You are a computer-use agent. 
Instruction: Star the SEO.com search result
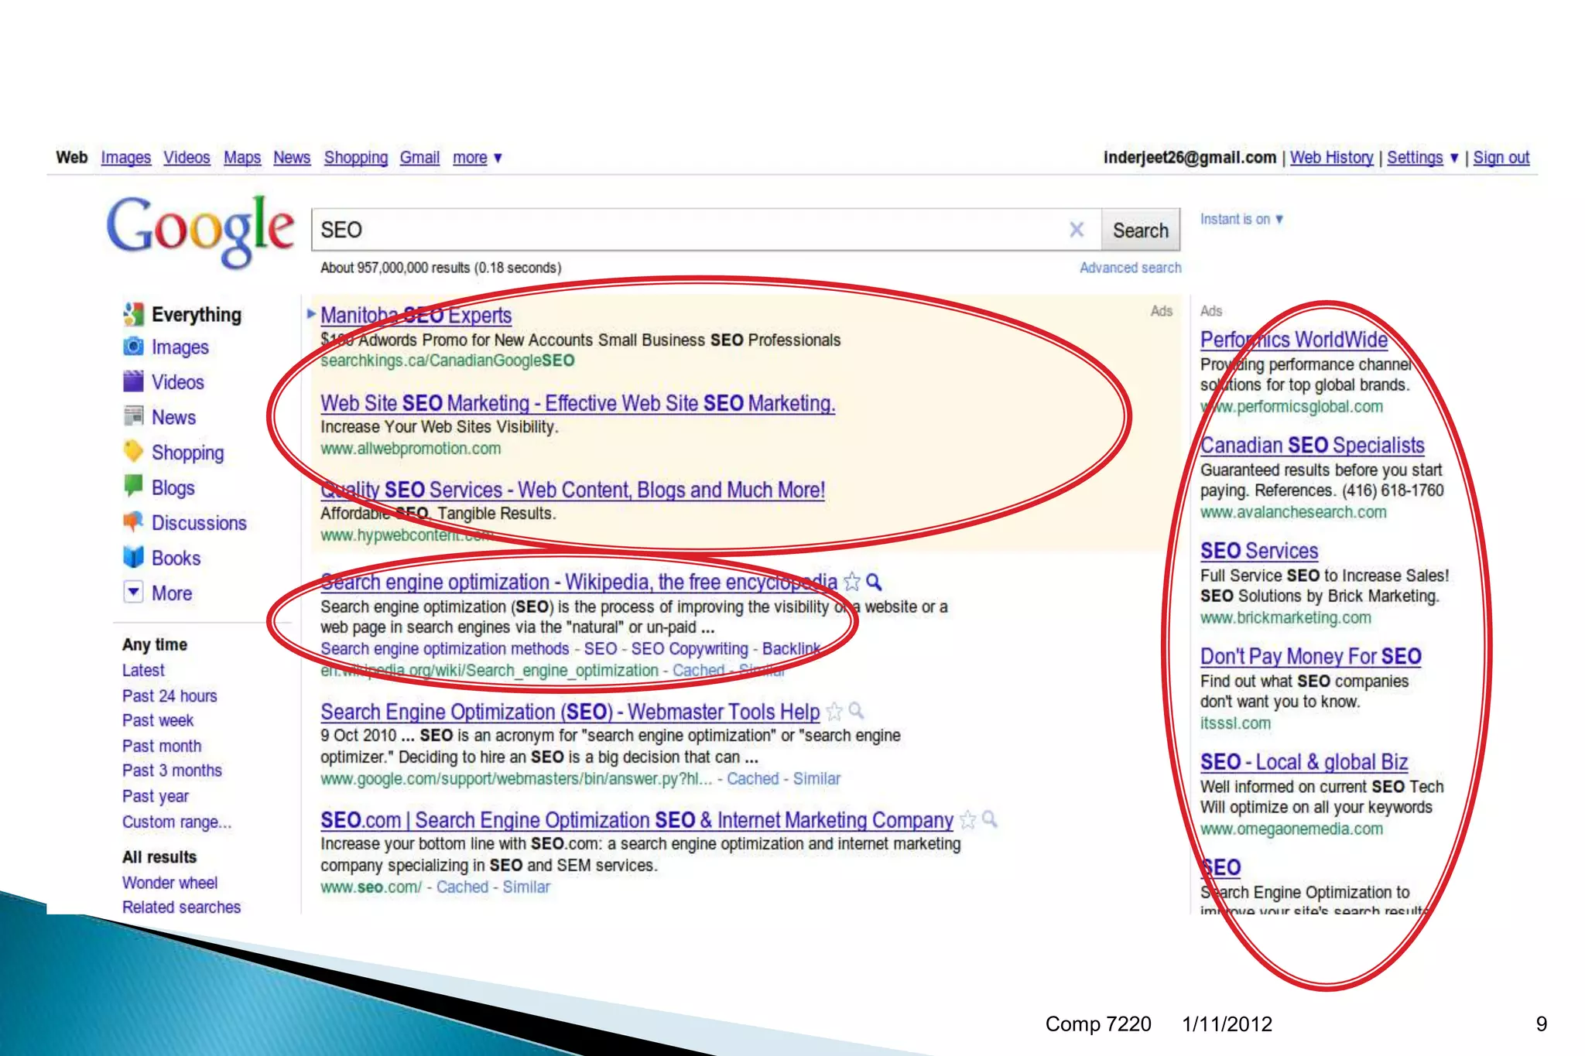[x=967, y=820]
